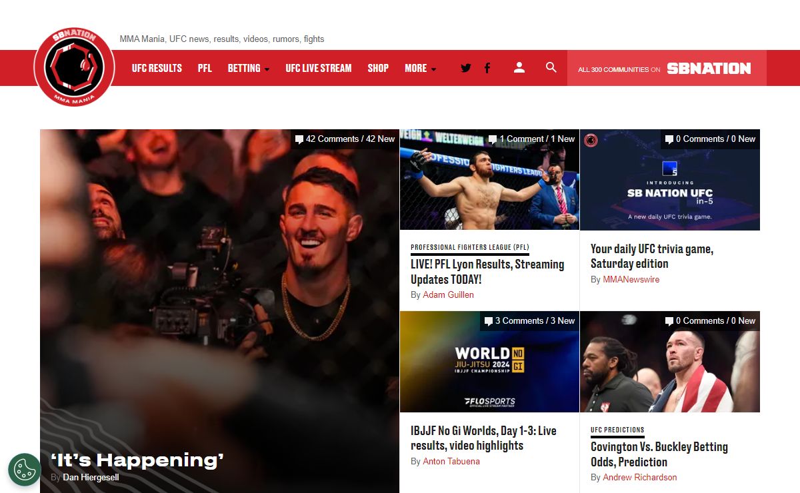Open cookie preferences icon
Screen dimensions: 800x493
pos(25,469)
